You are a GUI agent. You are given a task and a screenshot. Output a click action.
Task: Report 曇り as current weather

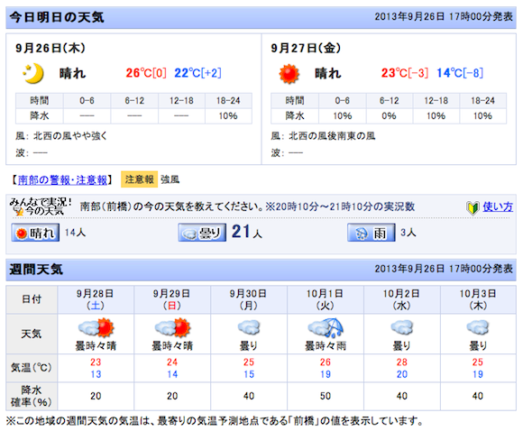202,233
